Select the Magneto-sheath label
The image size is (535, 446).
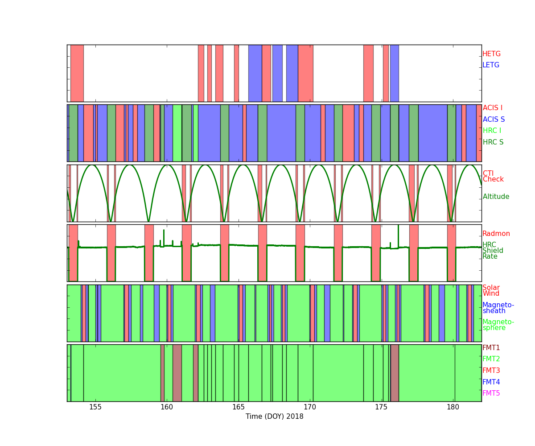point(498,308)
